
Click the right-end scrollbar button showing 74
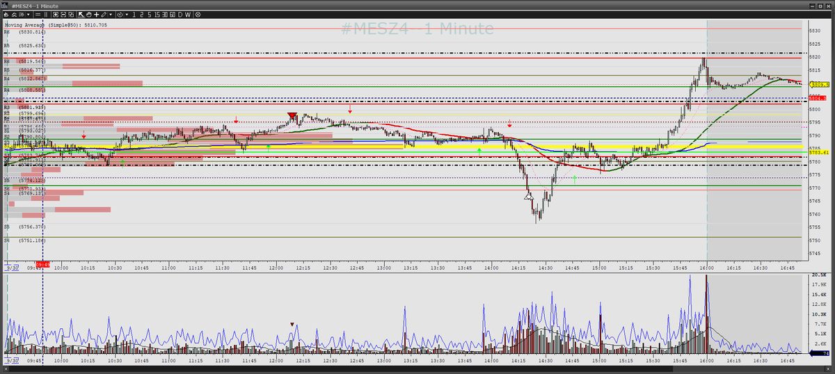pos(819,353)
